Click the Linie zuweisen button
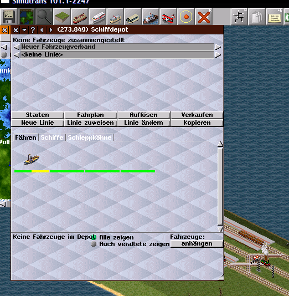 point(90,123)
